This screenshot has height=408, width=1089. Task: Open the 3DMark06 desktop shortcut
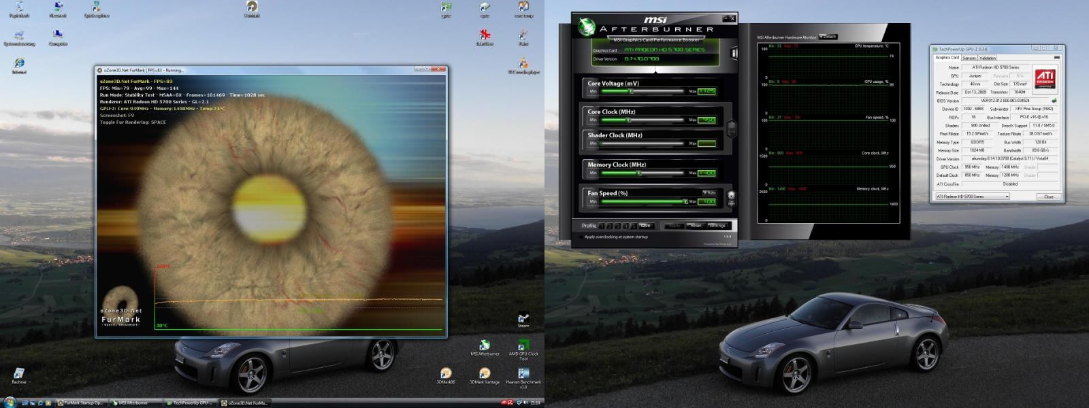click(x=446, y=376)
